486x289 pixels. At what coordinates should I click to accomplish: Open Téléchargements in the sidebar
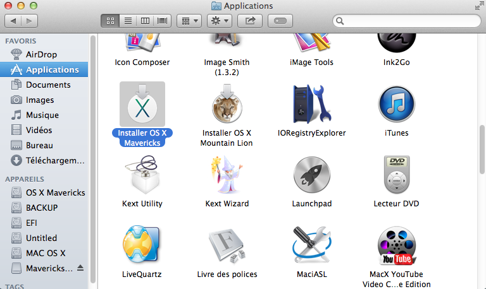tap(44, 160)
